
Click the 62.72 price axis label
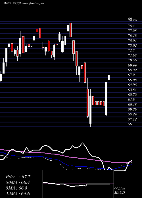(x=132, y=95)
